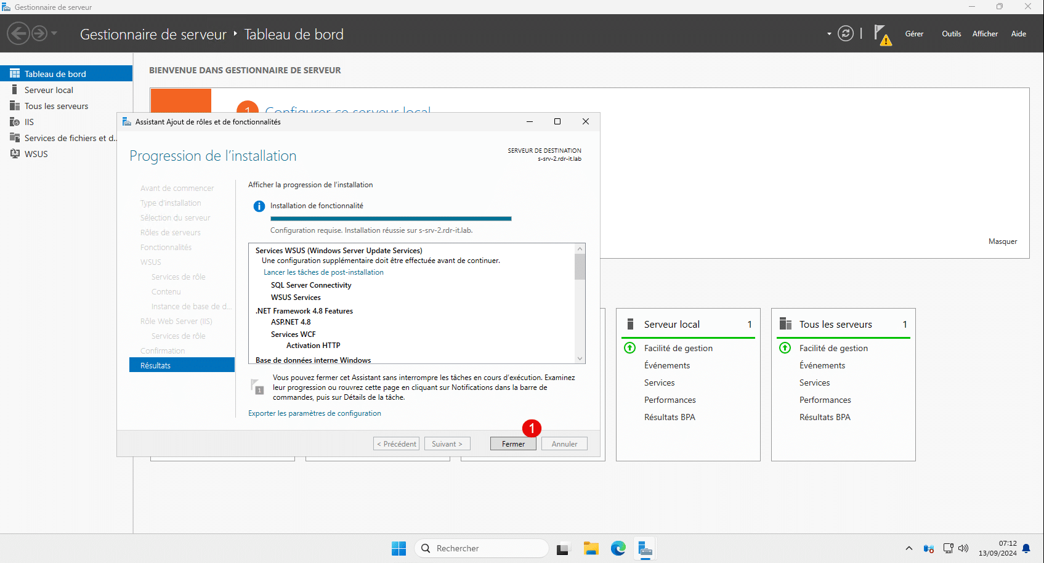Click the results list scrollbar thumb
Image resolution: width=1044 pixels, height=563 pixels.
pyautogui.click(x=580, y=266)
